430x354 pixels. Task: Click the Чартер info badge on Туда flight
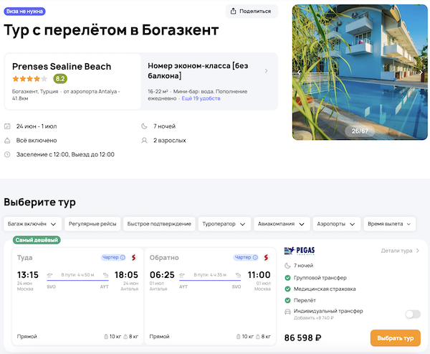coord(113,257)
